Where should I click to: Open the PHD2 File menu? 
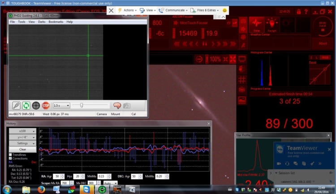tap(13, 22)
